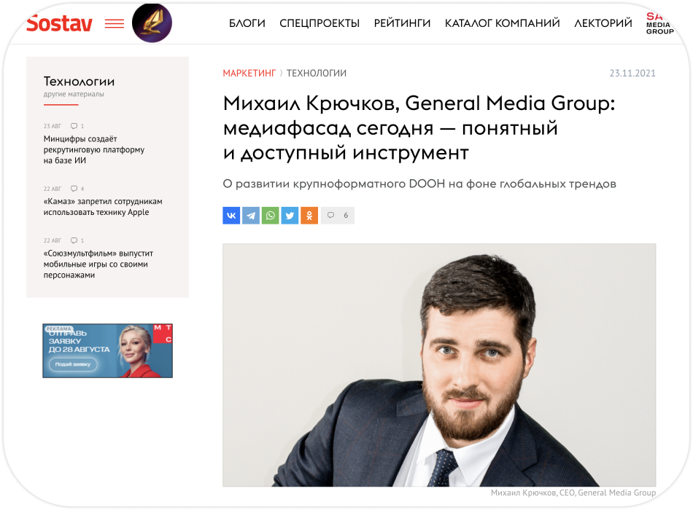
Task: Follow the Технологии breadcrumb link
Action: tap(317, 74)
